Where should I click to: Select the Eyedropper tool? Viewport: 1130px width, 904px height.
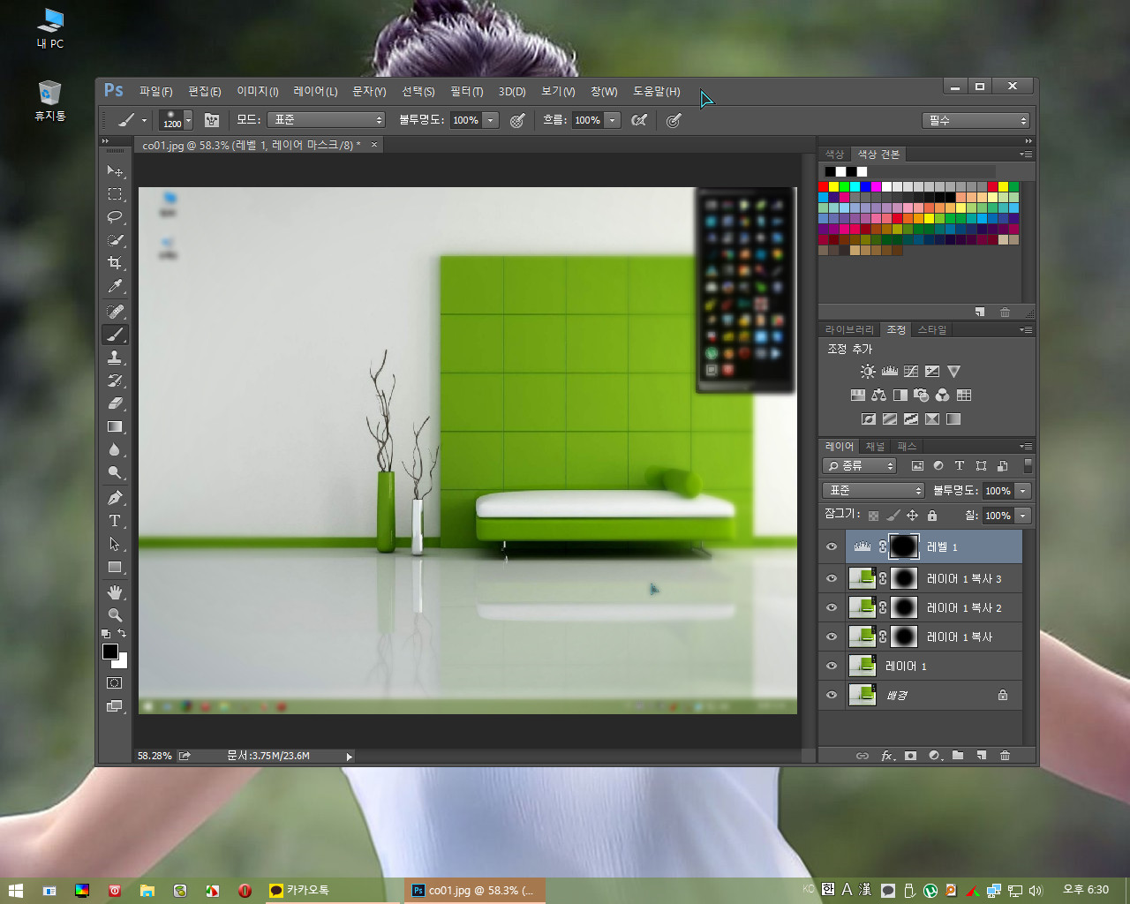pos(115,286)
